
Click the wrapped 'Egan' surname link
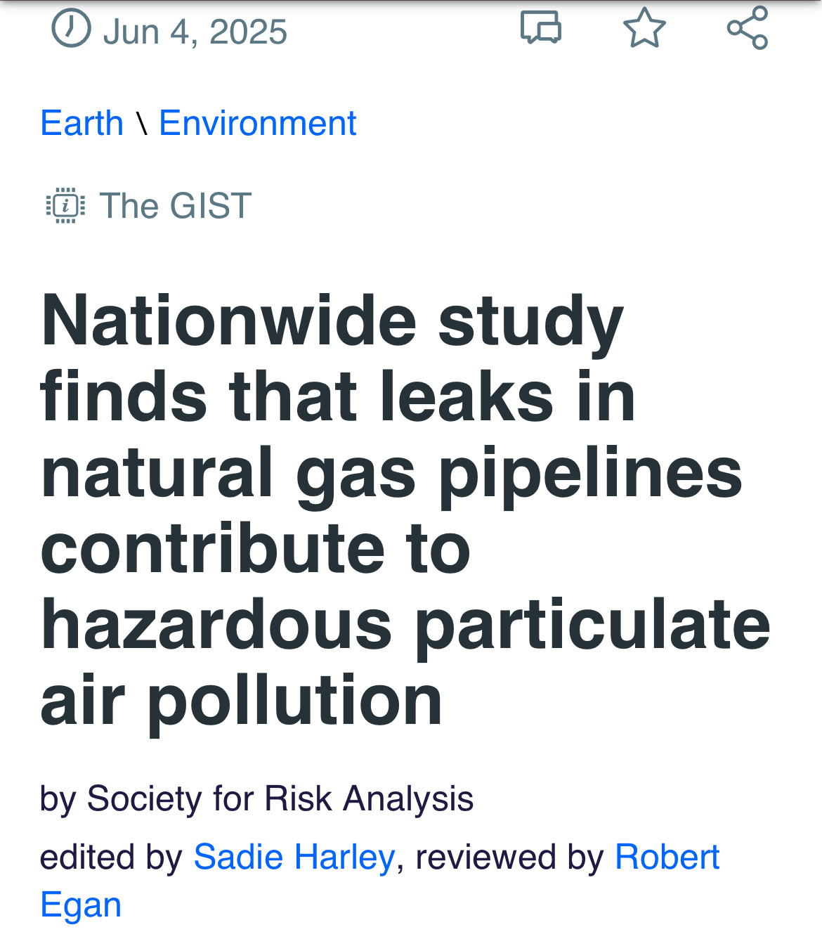81,905
